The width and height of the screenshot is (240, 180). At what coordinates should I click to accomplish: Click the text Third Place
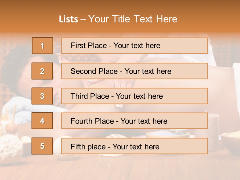coord(90,96)
